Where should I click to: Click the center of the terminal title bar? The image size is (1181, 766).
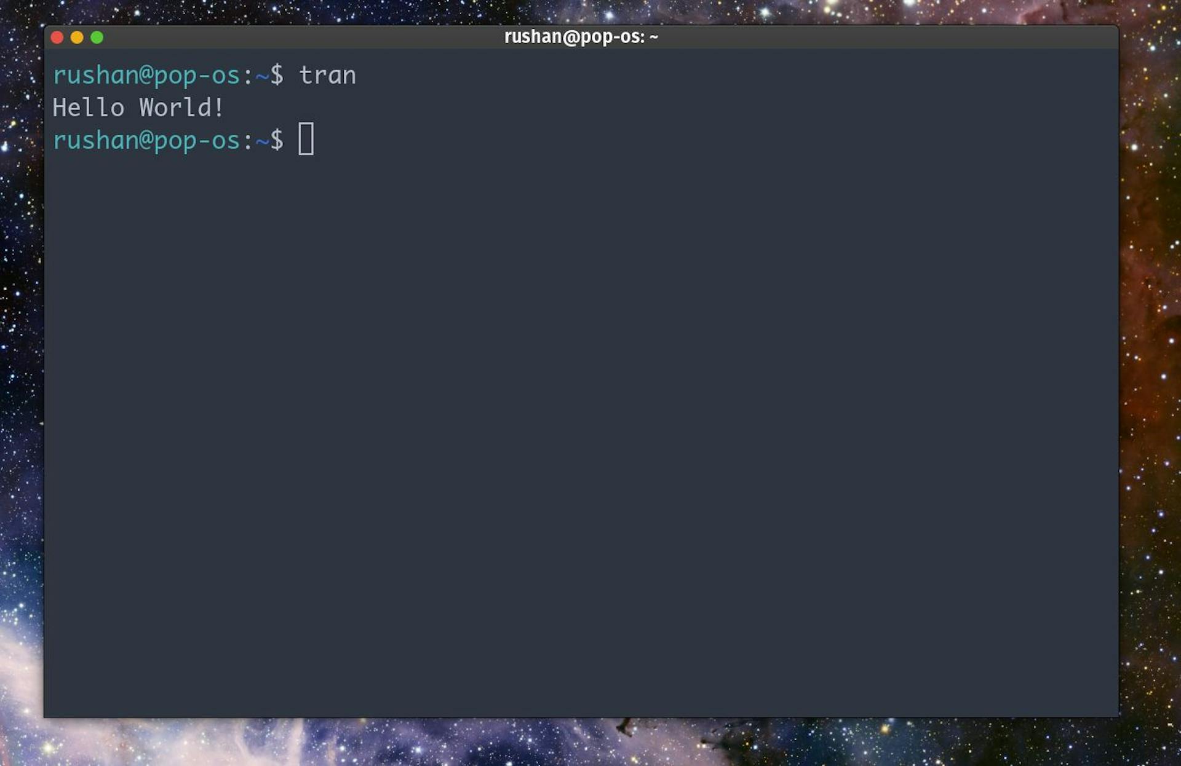click(x=581, y=37)
